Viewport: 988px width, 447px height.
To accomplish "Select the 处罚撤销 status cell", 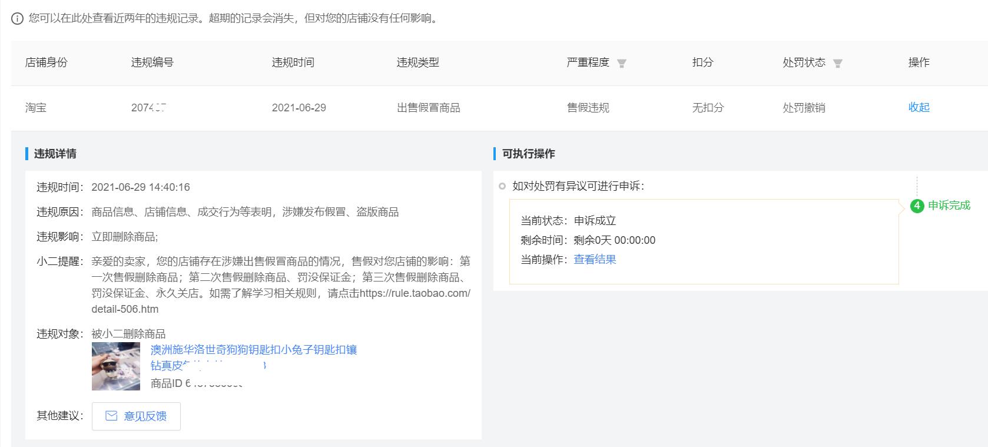I will [804, 108].
